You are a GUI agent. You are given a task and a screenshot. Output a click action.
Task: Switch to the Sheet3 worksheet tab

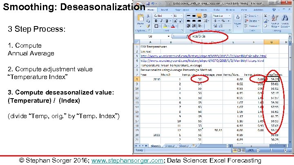pyautogui.click(x=183, y=146)
